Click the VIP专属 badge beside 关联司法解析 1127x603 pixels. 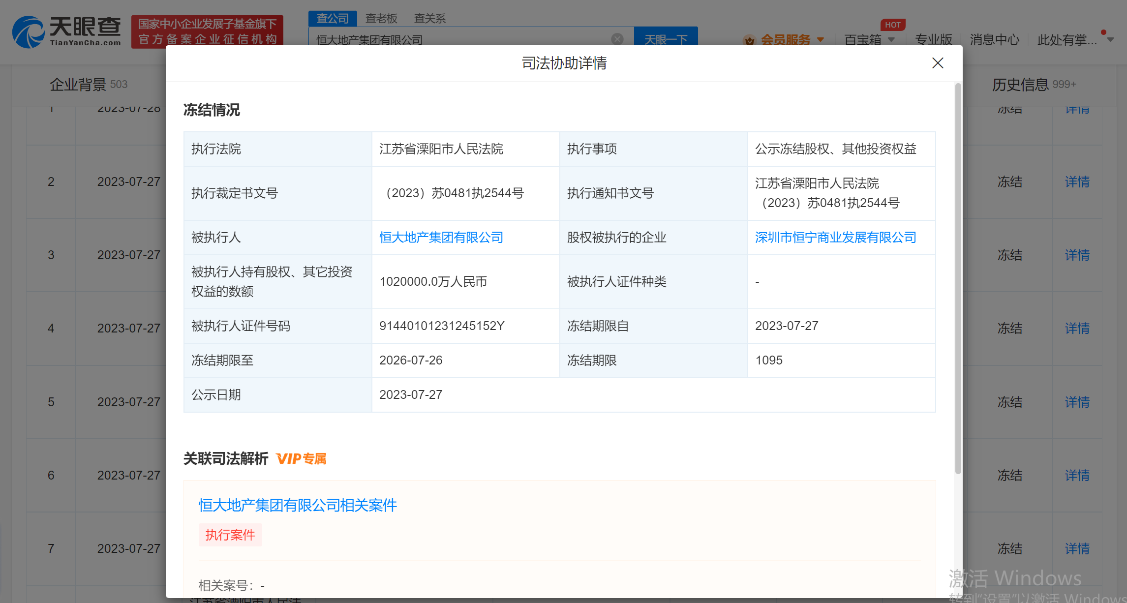point(302,458)
